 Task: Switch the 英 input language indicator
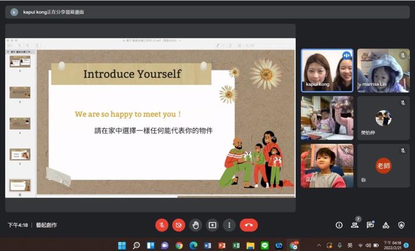pos(350,245)
